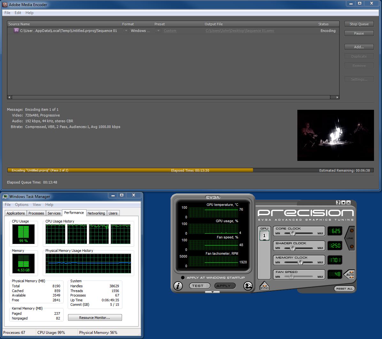Toggle Apply at Windows Startup option

(x=183, y=278)
